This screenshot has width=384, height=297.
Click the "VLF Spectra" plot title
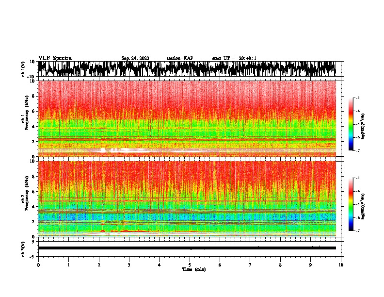pos(55,58)
